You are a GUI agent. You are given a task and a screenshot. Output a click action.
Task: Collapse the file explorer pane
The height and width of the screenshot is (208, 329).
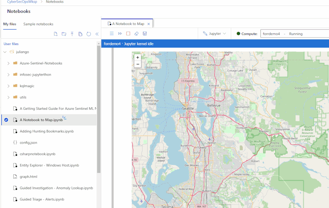click(x=97, y=34)
